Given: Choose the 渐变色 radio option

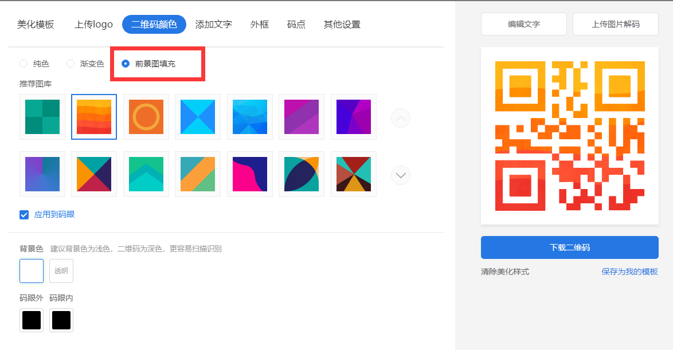Looking at the screenshot, I should [x=71, y=64].
